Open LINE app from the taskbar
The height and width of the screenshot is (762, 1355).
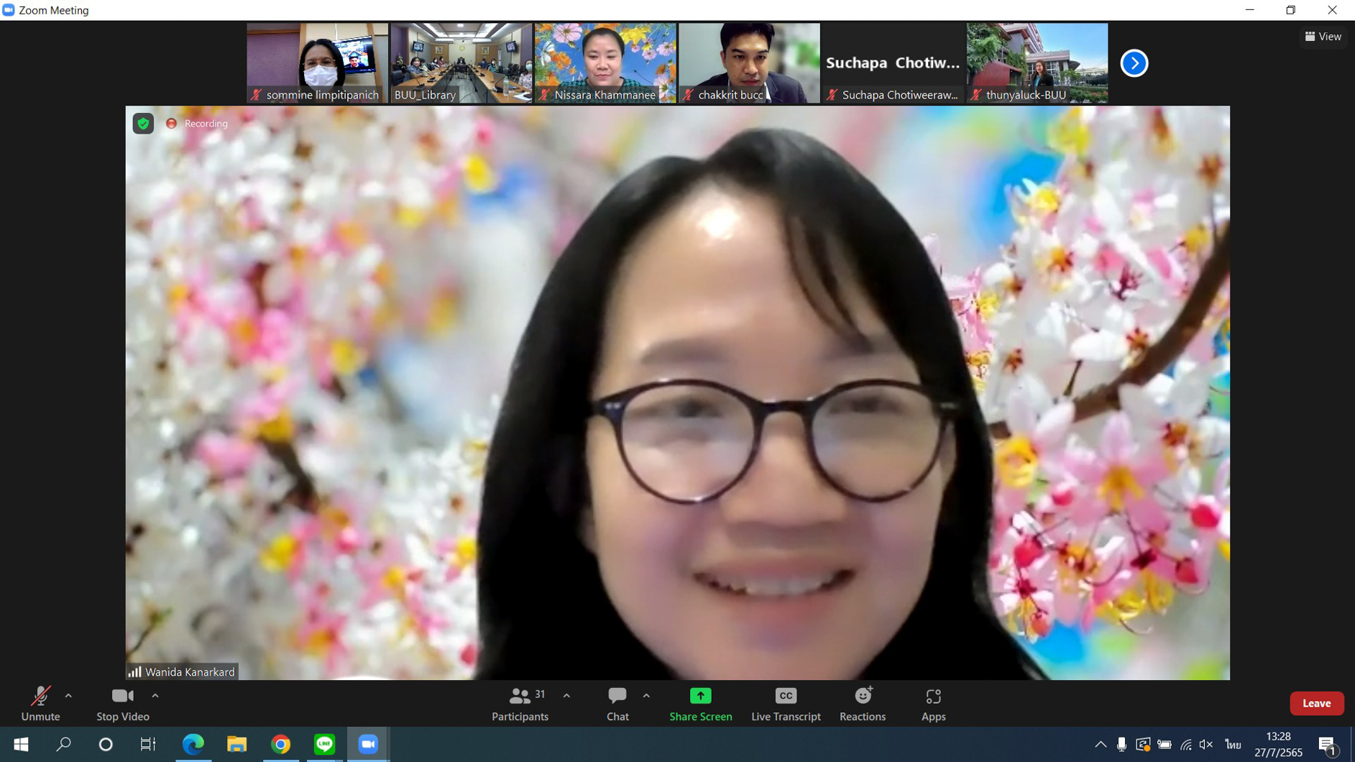324,744
